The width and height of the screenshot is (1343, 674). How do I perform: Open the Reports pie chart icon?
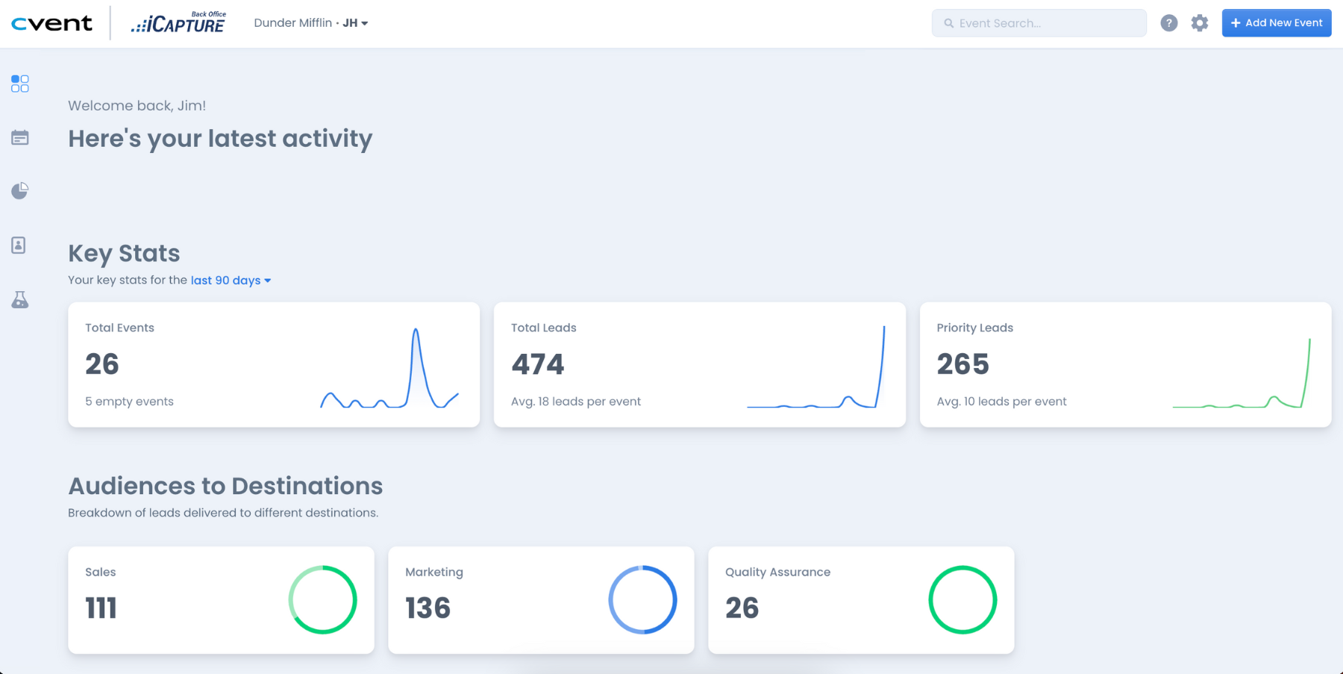tap(19, 190)
